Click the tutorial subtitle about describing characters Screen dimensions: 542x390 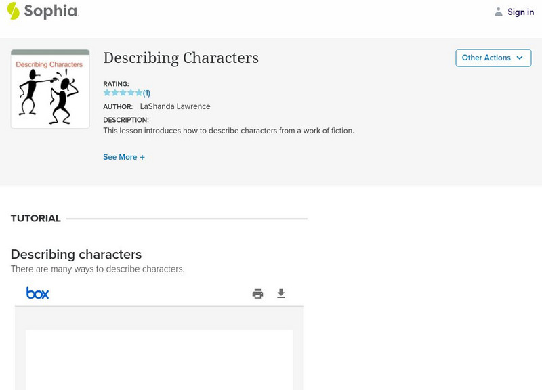pos(98,269)
